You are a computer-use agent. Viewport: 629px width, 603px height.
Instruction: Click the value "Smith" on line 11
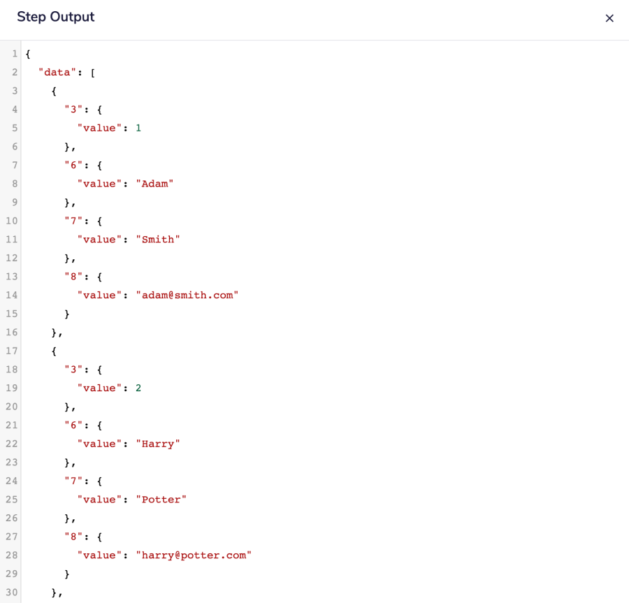tap(158, 239)
